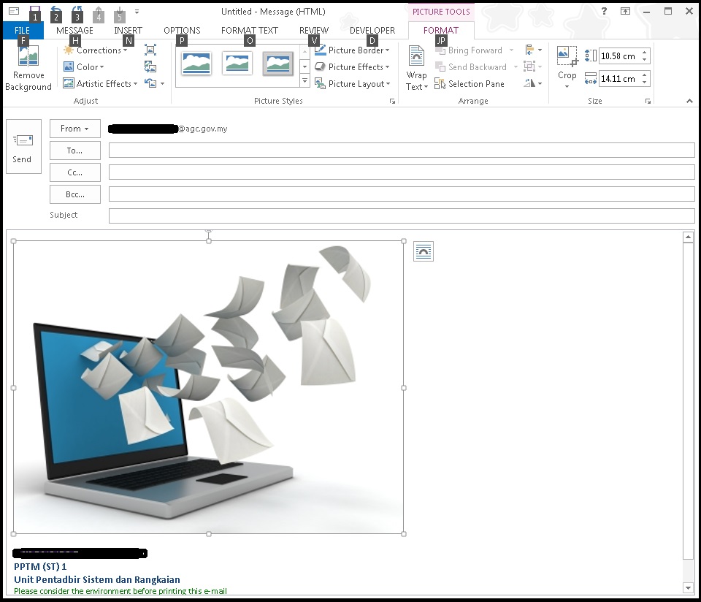
Task: Click the Align objects icon
Action: coord(531,50)
